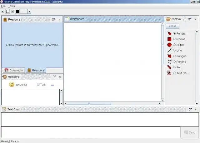Screen dimensions: 200x143
Task: Click the Send chat button
Action: coord(190,132)
